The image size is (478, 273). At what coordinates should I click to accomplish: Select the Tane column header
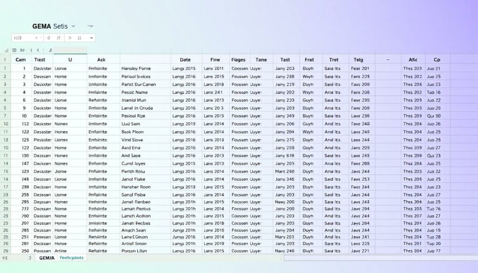pyautogui.click(x=261, y=60)
